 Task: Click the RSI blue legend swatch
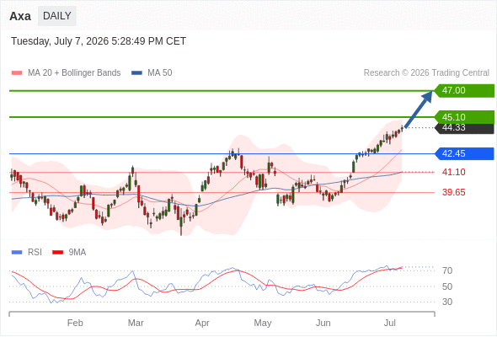point(17,253)
